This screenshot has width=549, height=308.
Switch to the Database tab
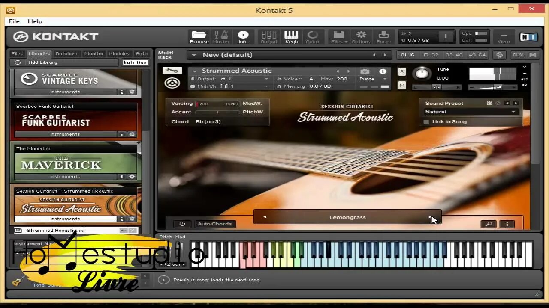pyautogui.click(x=67, y=54)
